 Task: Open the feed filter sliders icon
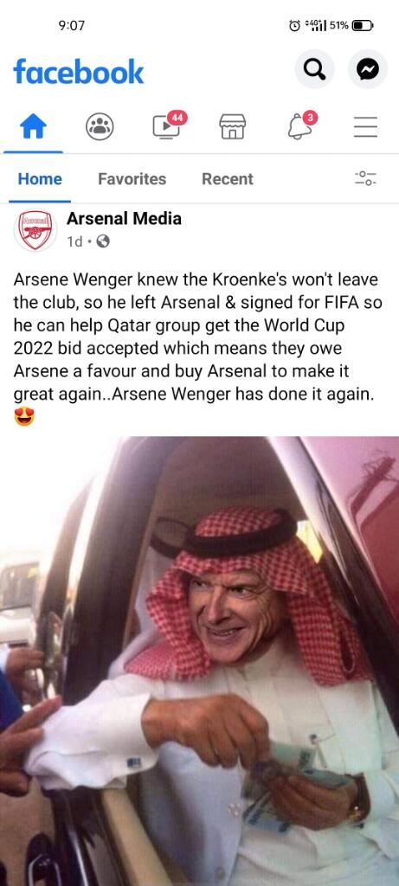tap(365, 178)
